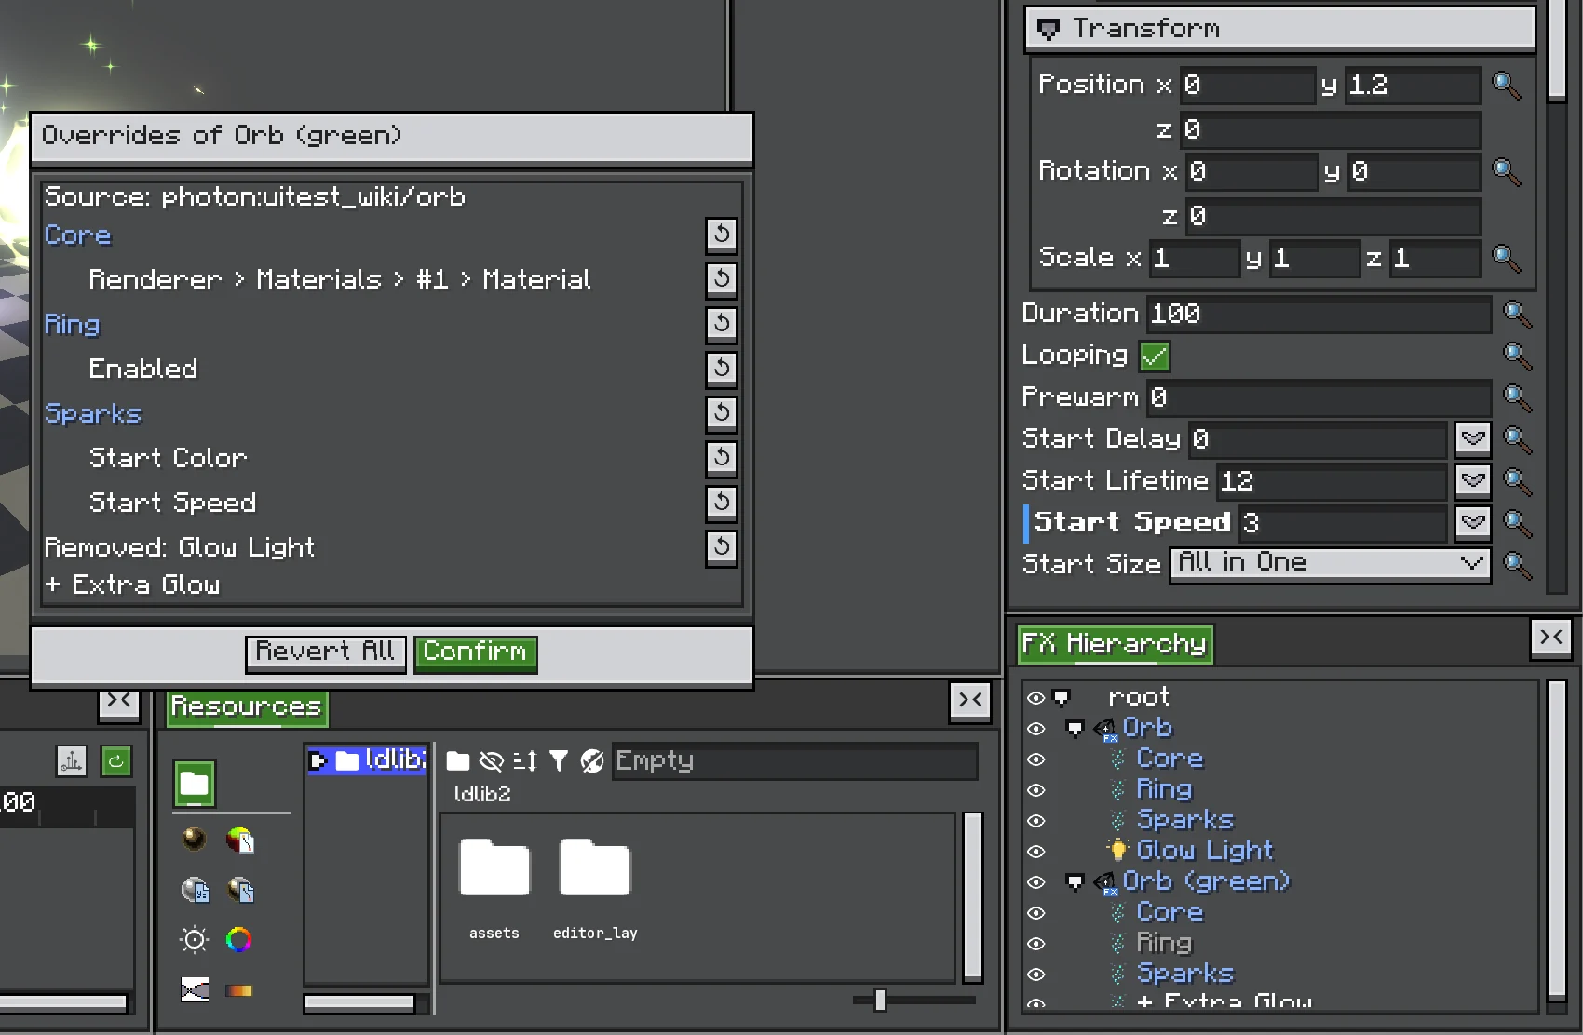Open the Start Delay mode dropdown
This screenshot has width=1583, height=1035.
[1472, 439]
